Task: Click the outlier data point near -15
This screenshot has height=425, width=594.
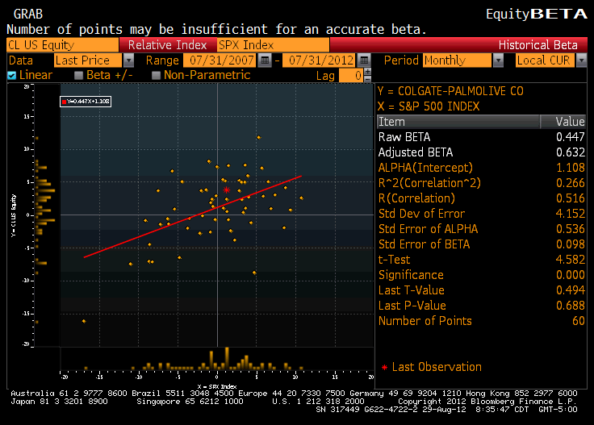Action: point(84,321)
